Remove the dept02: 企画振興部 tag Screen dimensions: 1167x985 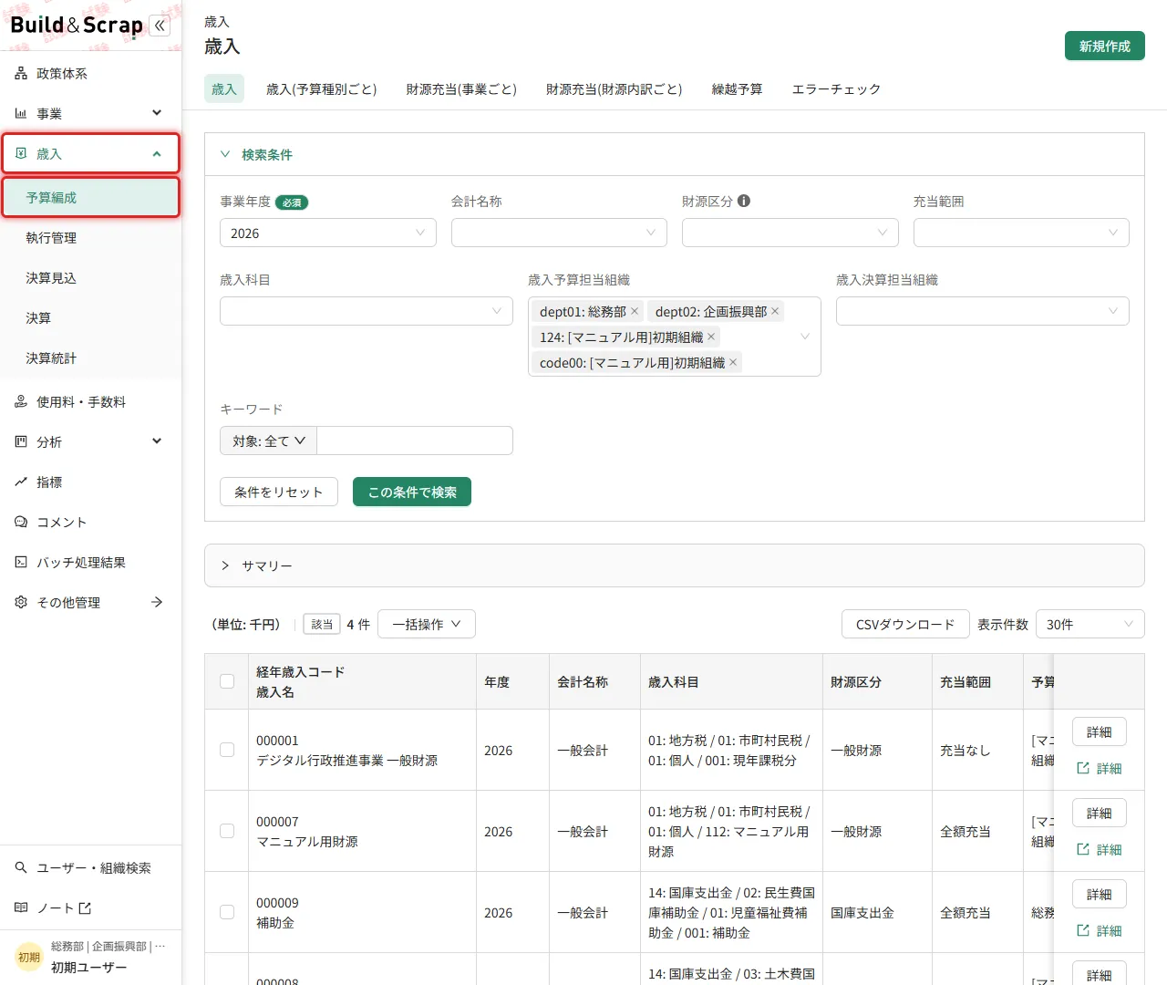pyautogui.click(x=775, y=312)
